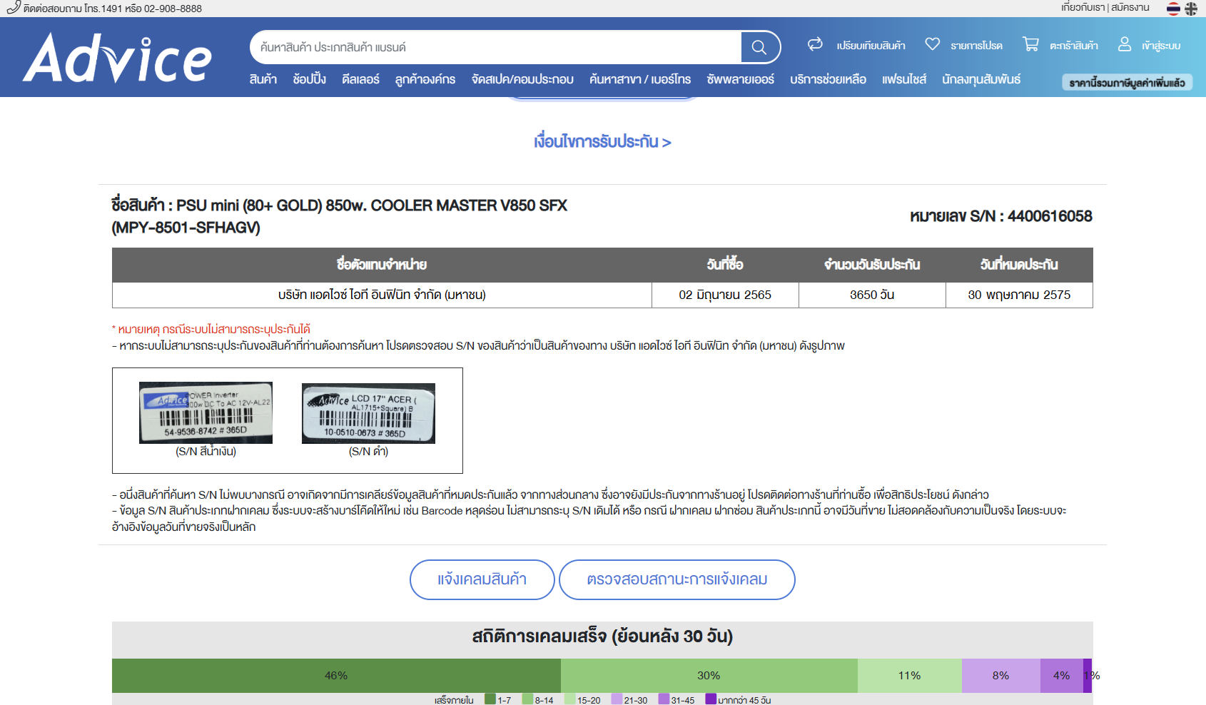Open the ดีลเลอร์ menu
The height and width of the screenshot is (705, 1206).
coord(360,79)
